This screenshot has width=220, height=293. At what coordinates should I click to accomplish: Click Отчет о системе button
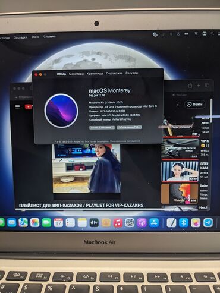[x=102, y=127]
